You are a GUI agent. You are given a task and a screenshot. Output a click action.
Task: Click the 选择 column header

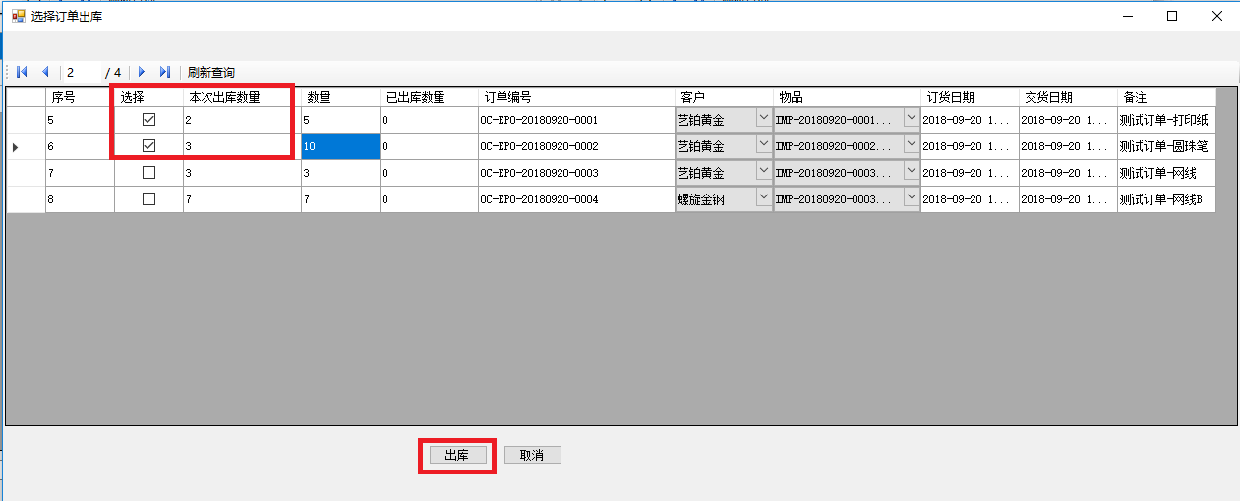click(148, 97)
